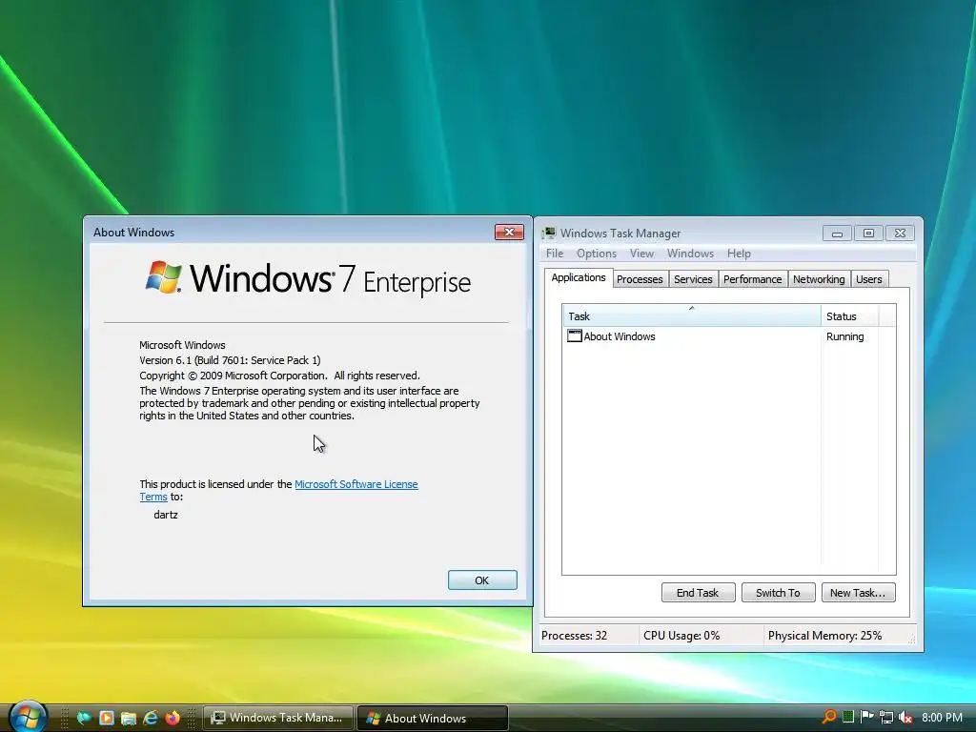Screen dimensions: 976x732
Task: Open the Options menu in Task Manager
Action: click(597, 254)
